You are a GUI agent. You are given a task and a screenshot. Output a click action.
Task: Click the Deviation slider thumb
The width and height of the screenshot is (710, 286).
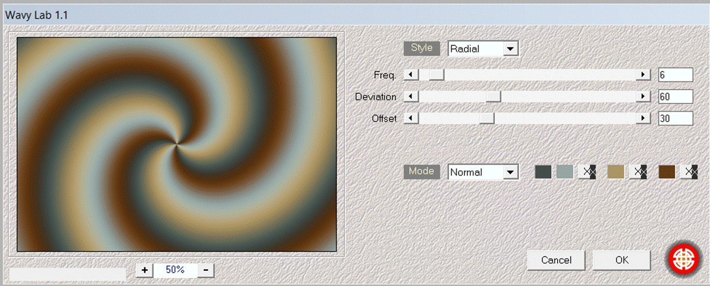494,96
